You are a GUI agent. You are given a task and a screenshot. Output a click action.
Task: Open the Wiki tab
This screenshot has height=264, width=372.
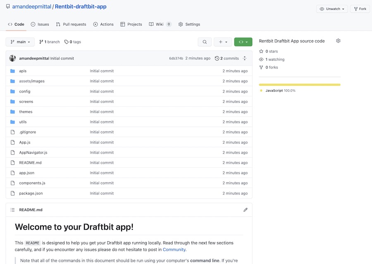click(160, 24)
